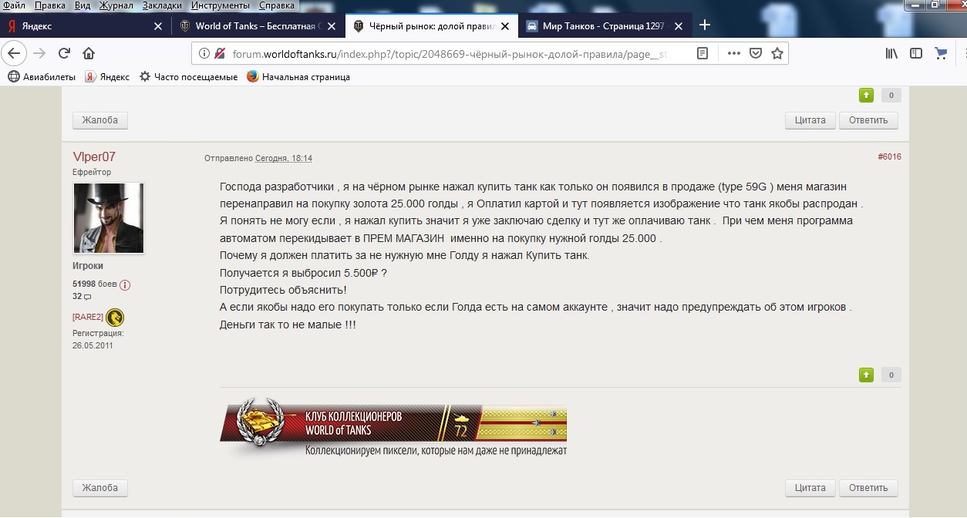Image resolution: width=967 pixels, height=518 pixels.
Task: Click the Ефрейтор rank label
Action: (x=92, y=173)
